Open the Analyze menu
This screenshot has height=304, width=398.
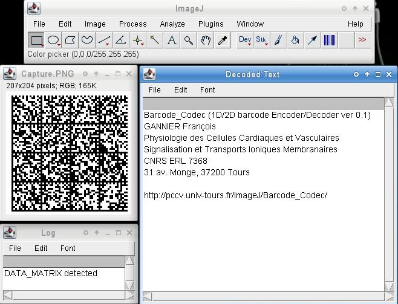pos(172,24)
